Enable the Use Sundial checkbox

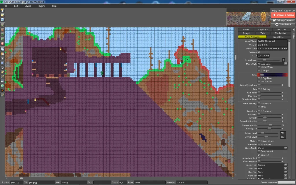tap(259, 82)
